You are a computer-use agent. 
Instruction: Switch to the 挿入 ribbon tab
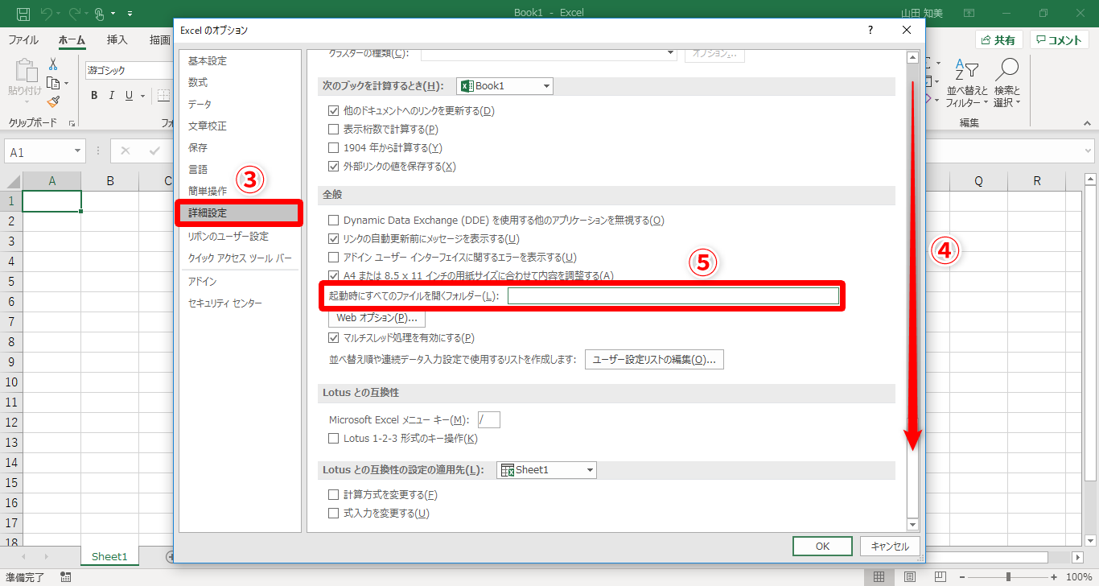click(117, 40)
